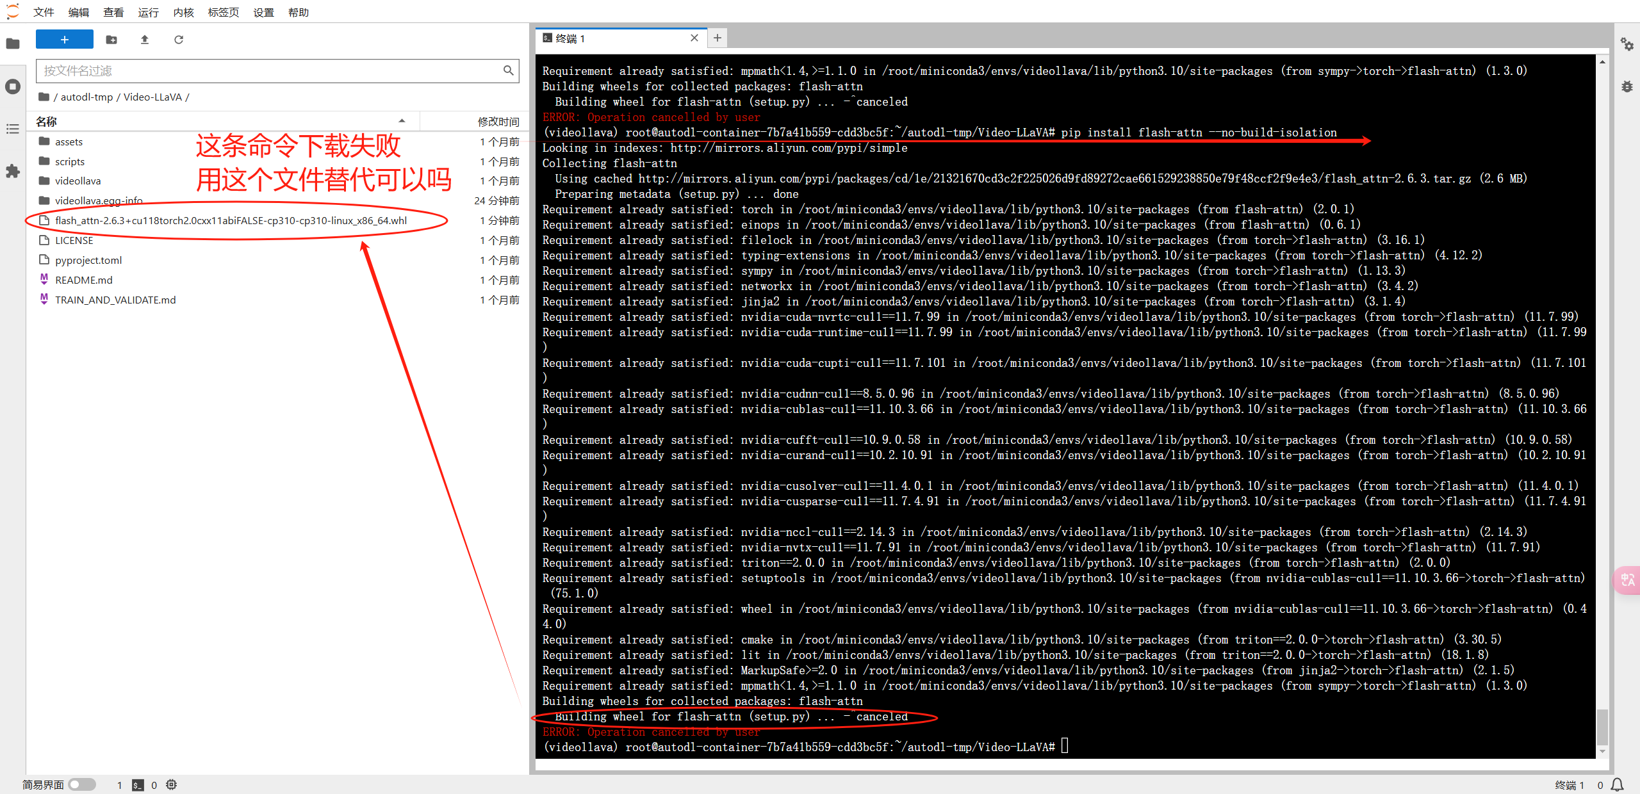The width and height of the screenshot is (1640, 794).
Task: Click the terminal vertical scrollbar
Action: coord(1602,727)
